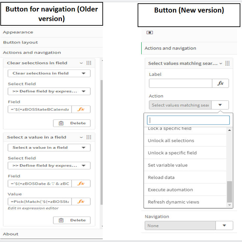Delete the Clear selections in field action
This screenshot has width=242, height=242.
[x=71, y=123]
